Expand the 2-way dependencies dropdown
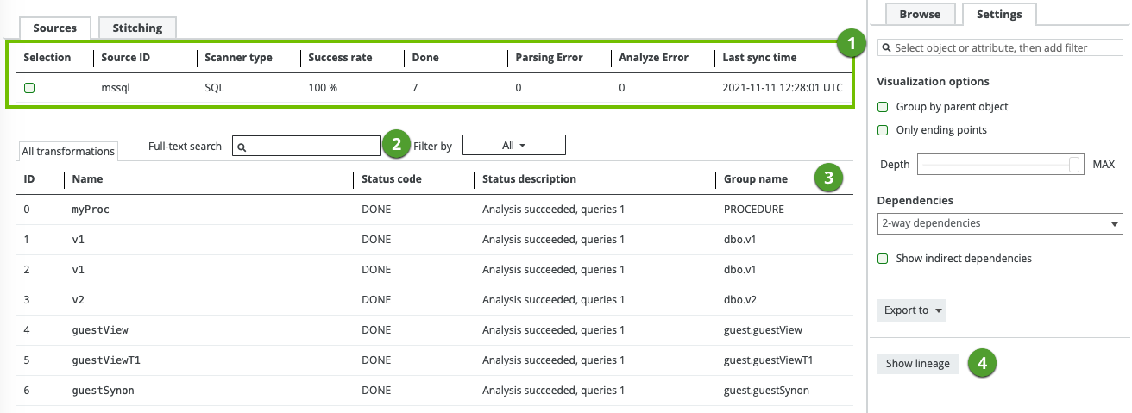 pyautogui.click(x=999, y=223)
